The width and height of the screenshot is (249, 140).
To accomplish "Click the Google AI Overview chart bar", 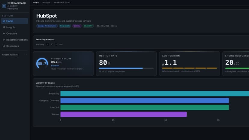I will [x=145, y=100].
